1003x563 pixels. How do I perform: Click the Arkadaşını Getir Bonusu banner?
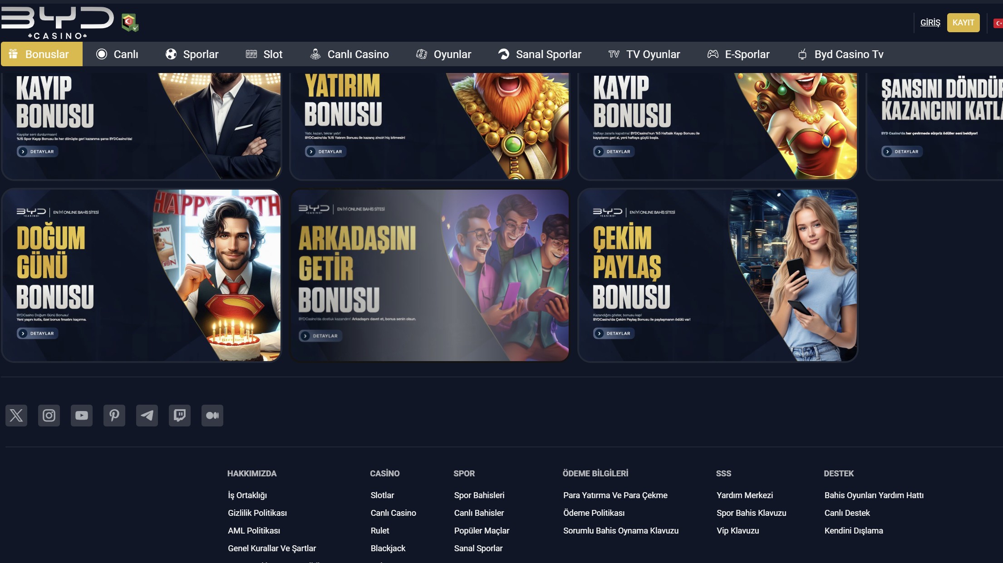click(429, 274)
